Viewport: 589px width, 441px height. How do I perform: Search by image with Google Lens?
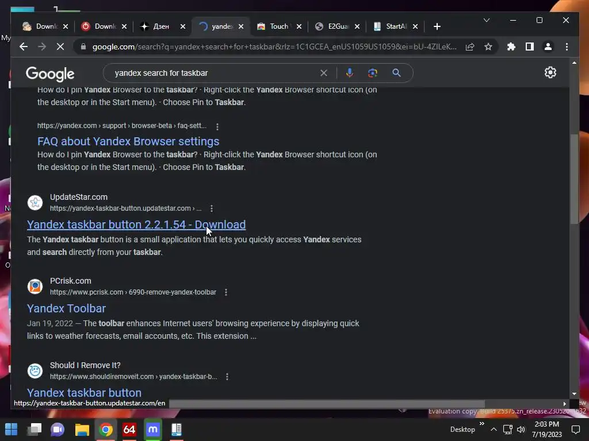pos(372,73)
